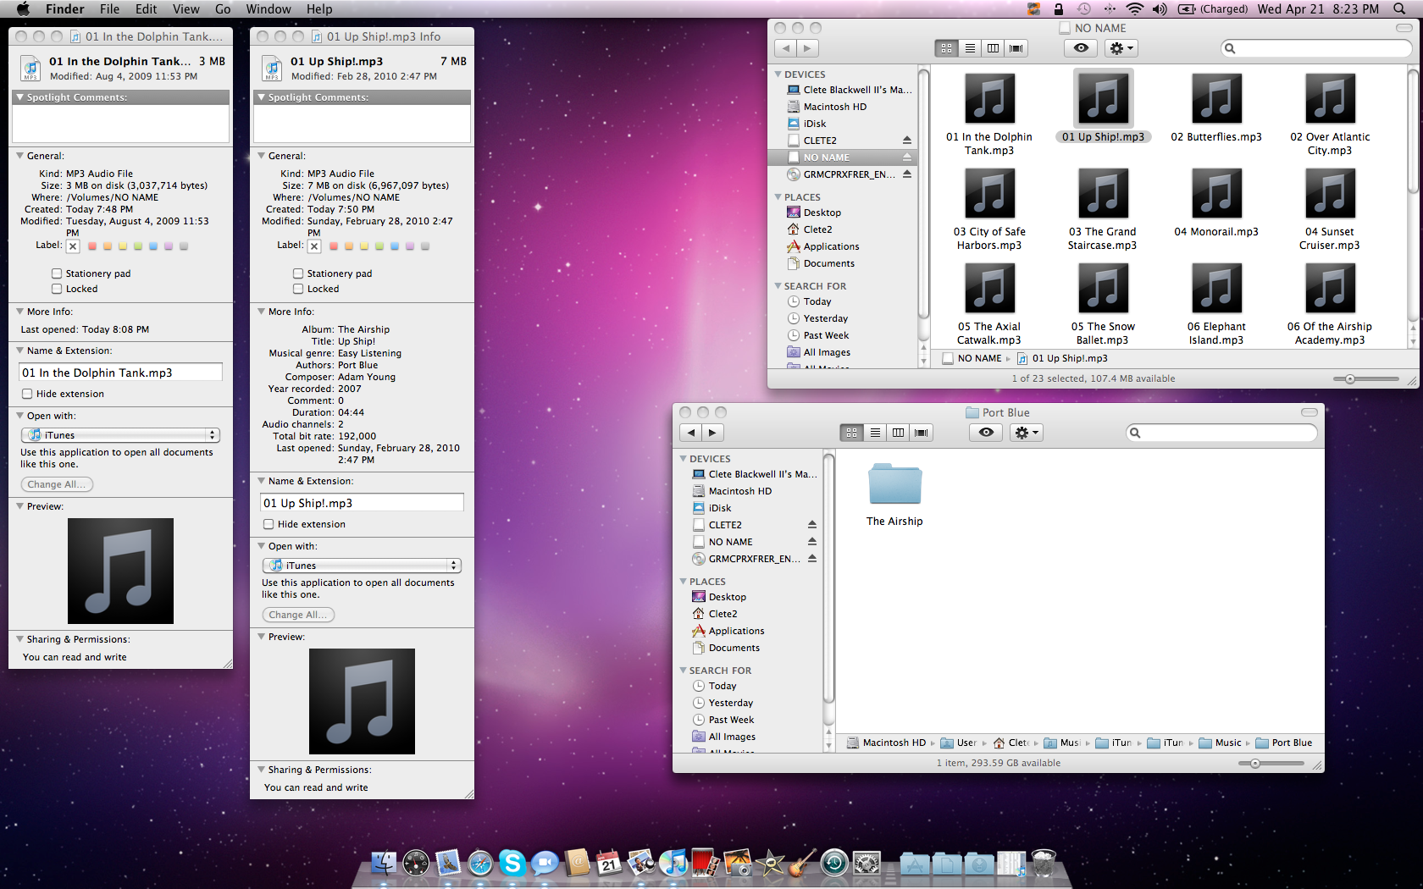1423x889 pixels.
Task: Eject CLETE2 in NO NAME window sidebar
Action: pyautogui.click(x=906, y=141)
